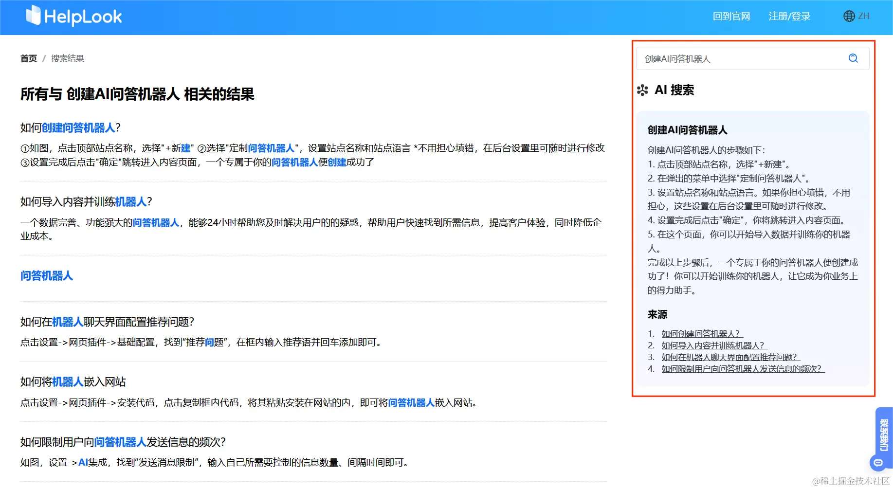The image size is (893, 489).
Task: Open 注册/登录 in the header
Action: [789, 16]
